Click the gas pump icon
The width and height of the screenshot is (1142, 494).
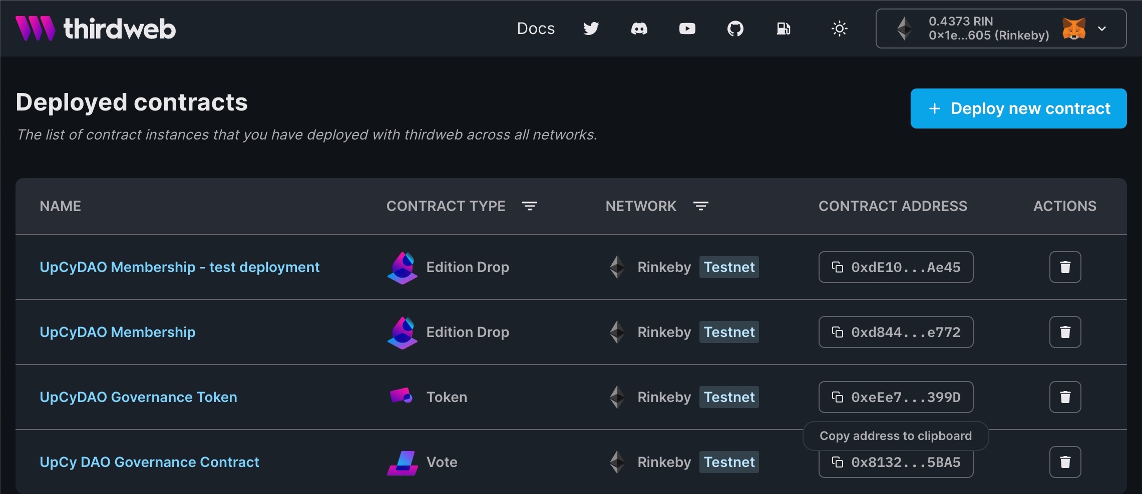point(783,28)
